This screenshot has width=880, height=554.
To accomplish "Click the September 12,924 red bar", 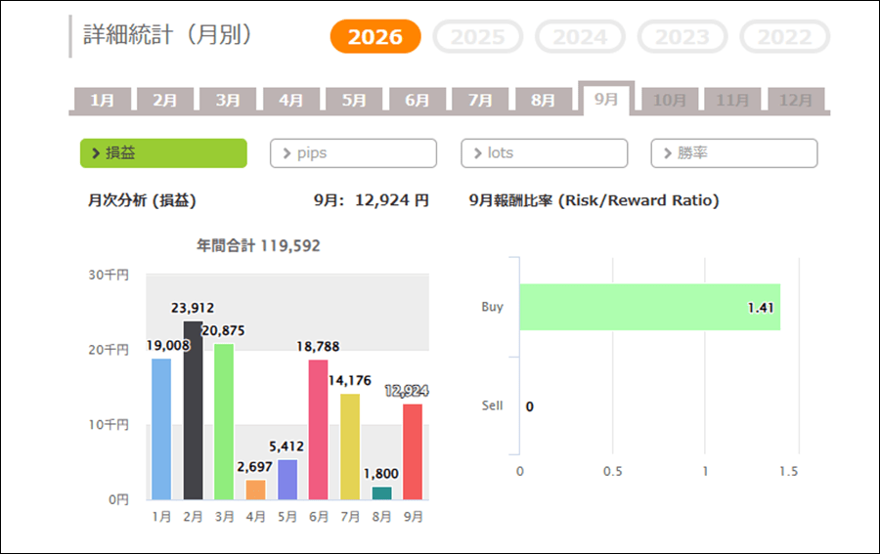I will tap(413, 451).
